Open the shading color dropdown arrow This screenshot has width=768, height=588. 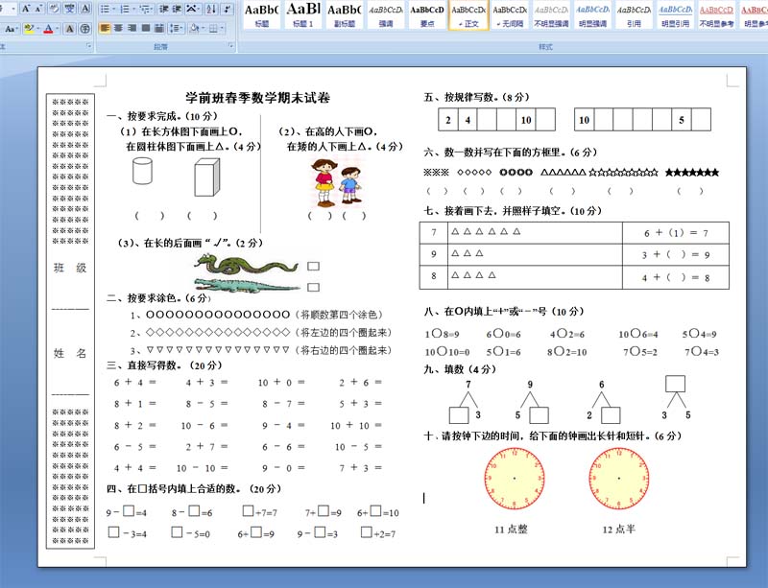point(203,29)
